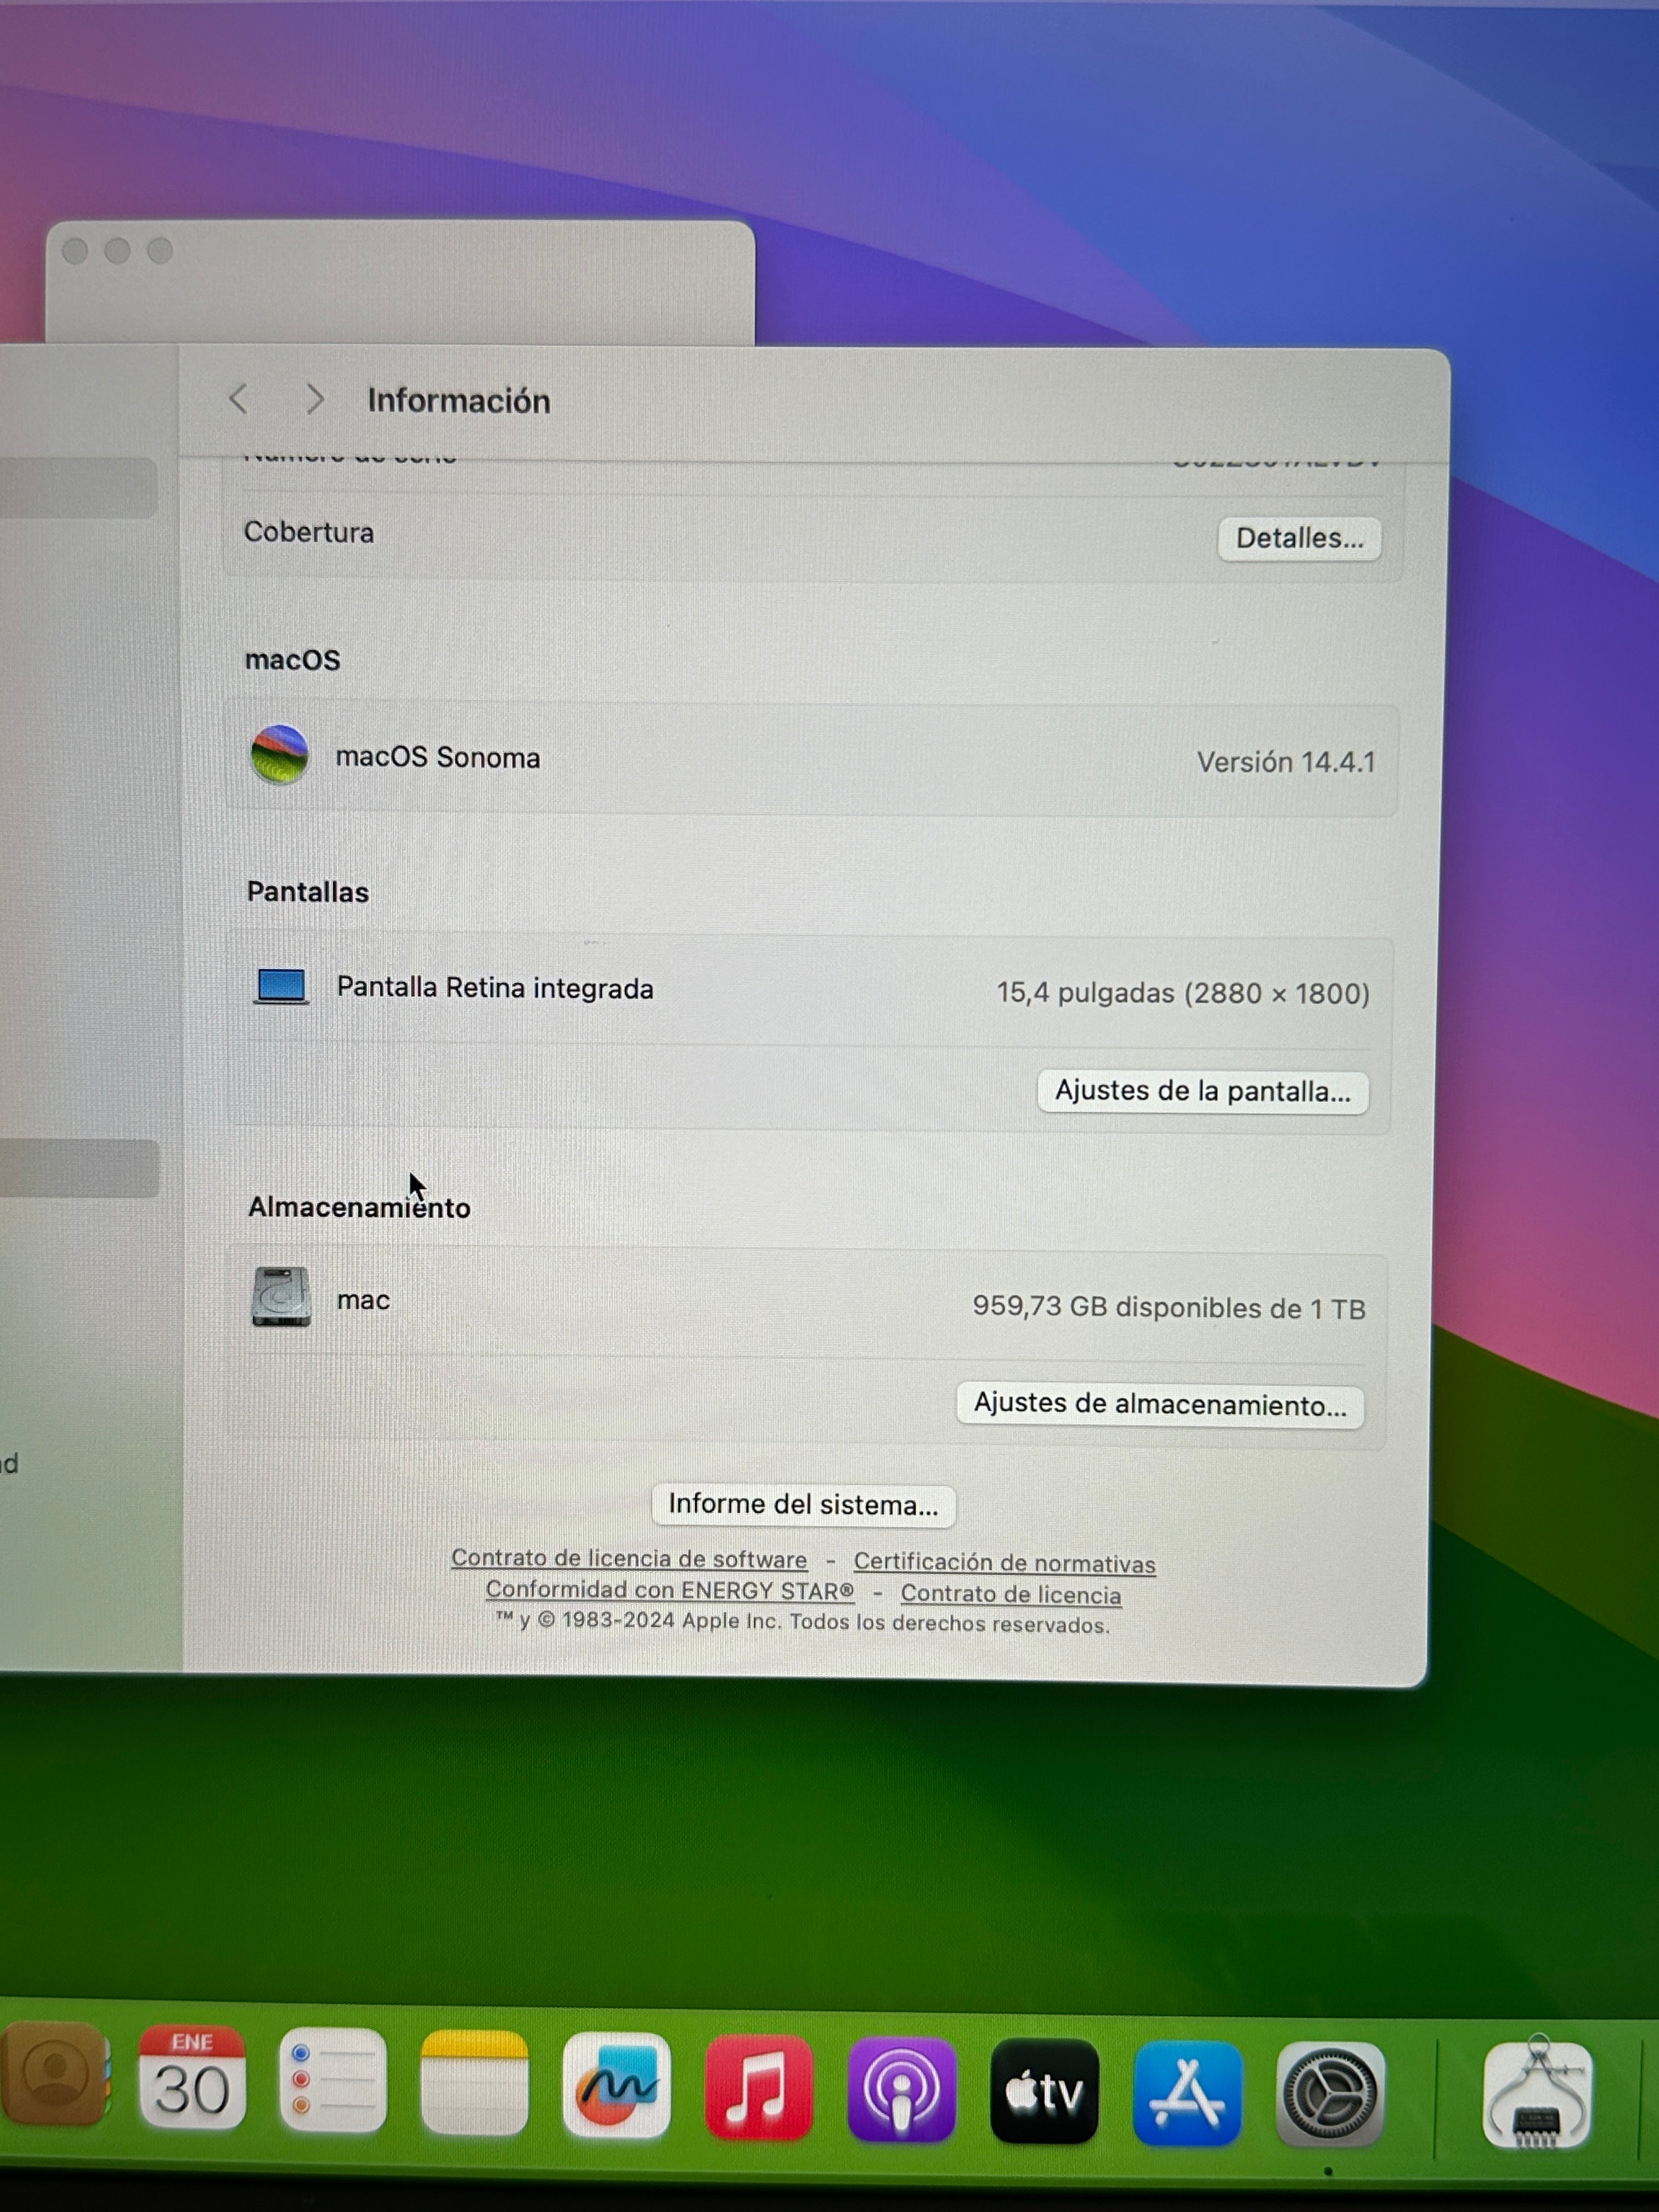Open Contrato de licencia de software link

[629, 1559]
